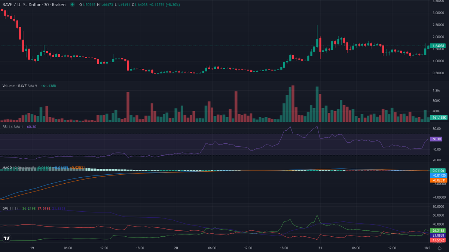Click the green market status dot
This screenshot has width=449, height=252.
72,4
